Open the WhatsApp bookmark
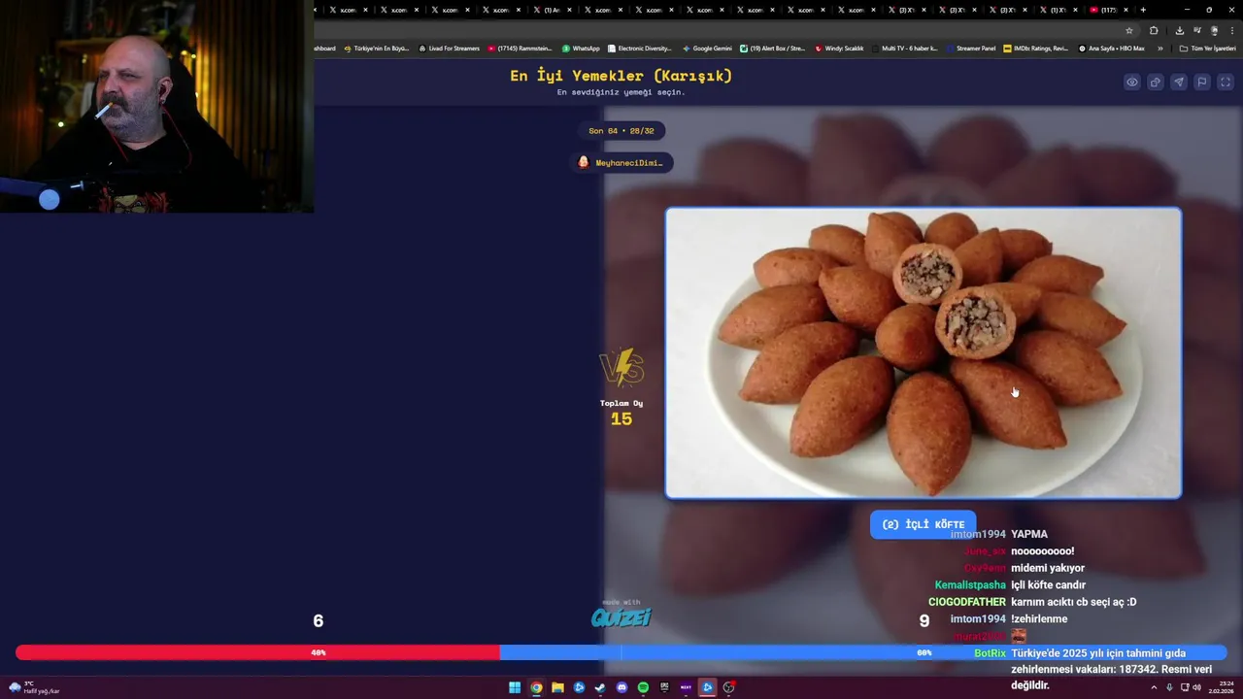The width and height of the screenshot is (1243, 699). coord(581,49)
